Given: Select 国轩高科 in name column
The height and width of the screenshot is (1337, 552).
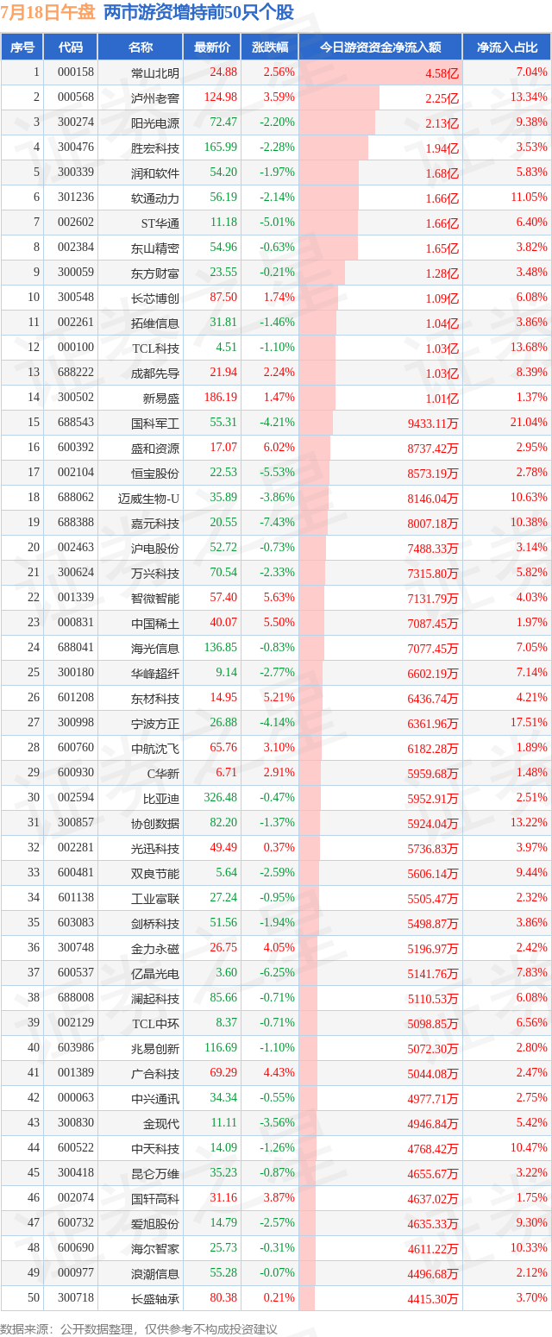Looking at the screenshot, I should (x=155, y=1199).
